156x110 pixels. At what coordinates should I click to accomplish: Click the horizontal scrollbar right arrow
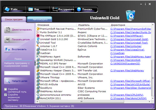click(149, 102)
